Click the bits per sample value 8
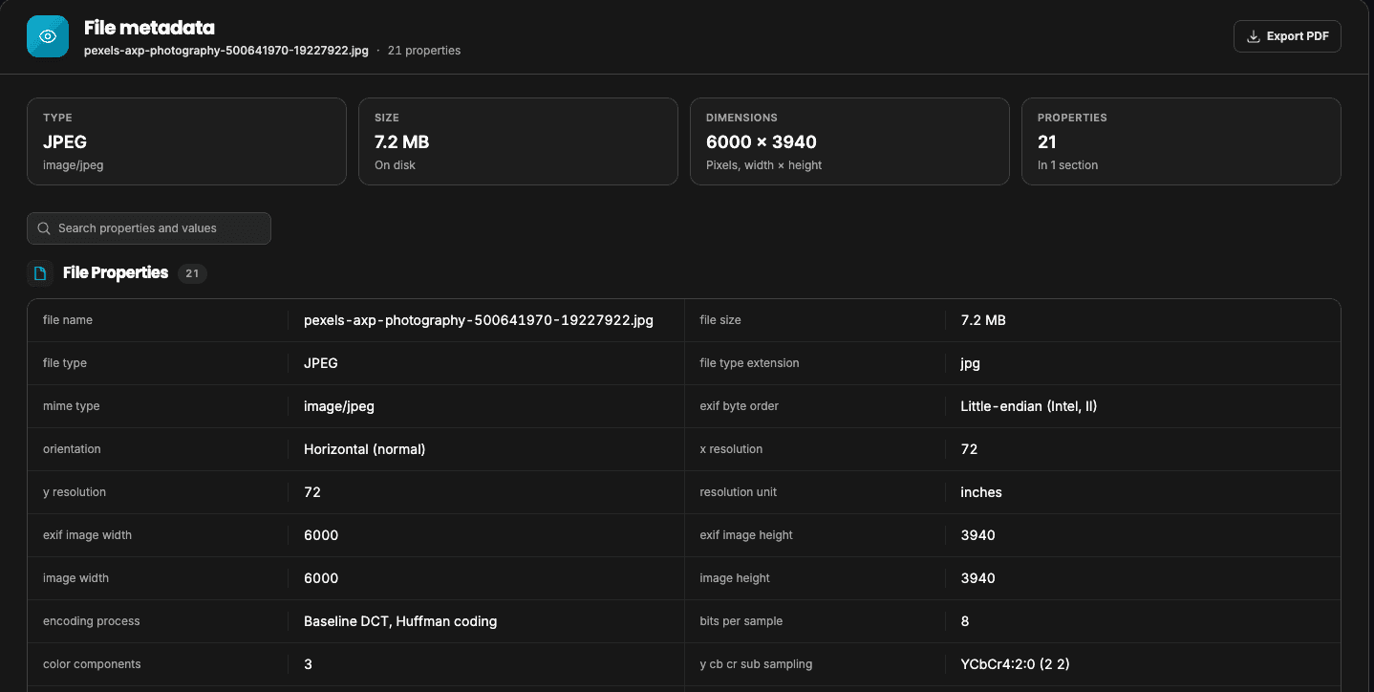Image resolution: width=1374 pixels, height=692 pixels. (x=965, y=621)
